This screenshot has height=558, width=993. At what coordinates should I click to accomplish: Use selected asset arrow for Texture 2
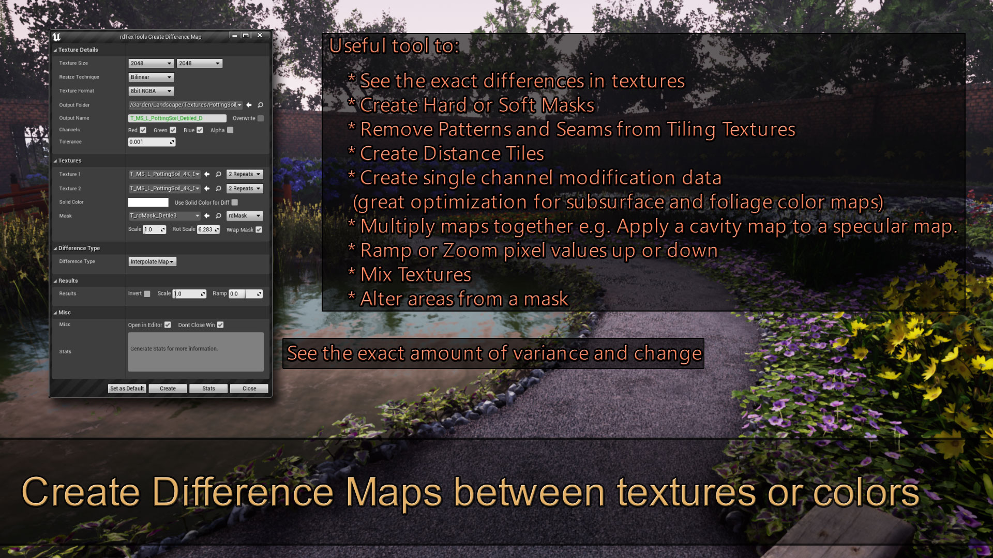(x=207, y=189)
